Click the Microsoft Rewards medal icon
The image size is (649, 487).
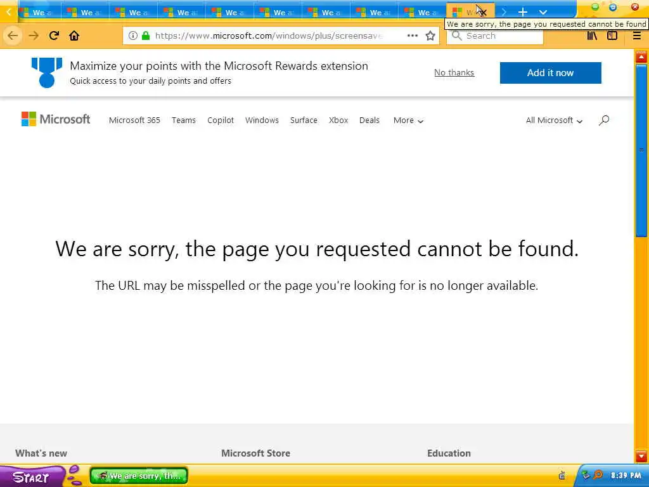tap(47, 72)
